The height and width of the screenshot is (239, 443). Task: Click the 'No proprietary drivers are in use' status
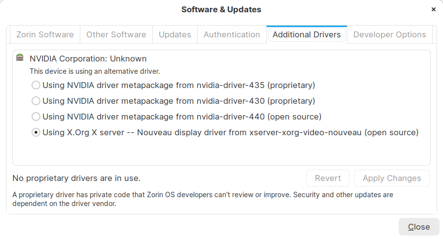pos(76,178)
